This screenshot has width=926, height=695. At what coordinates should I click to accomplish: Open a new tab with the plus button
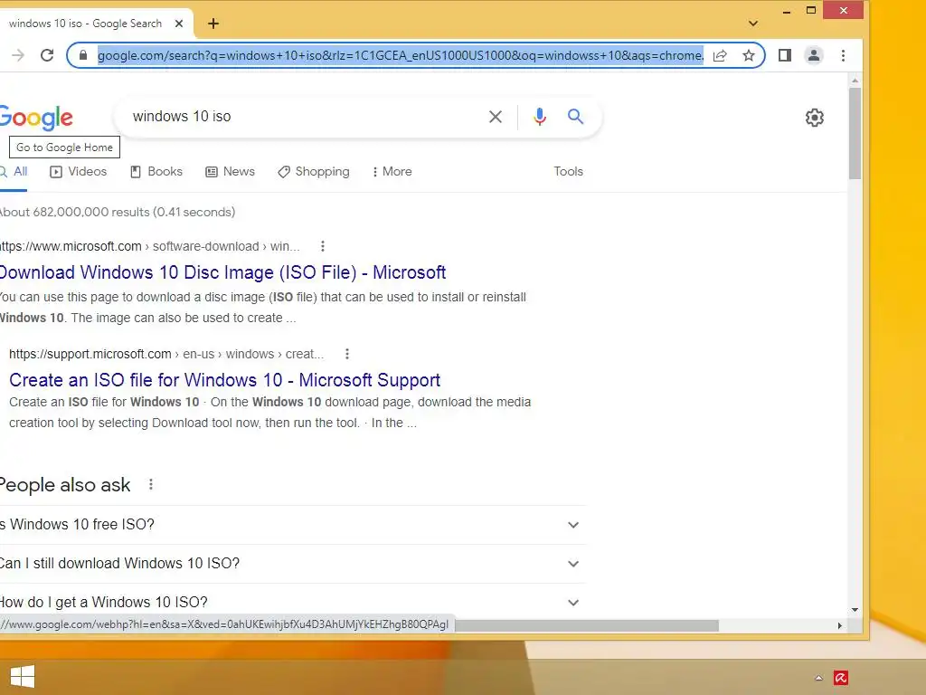[213, 24]
